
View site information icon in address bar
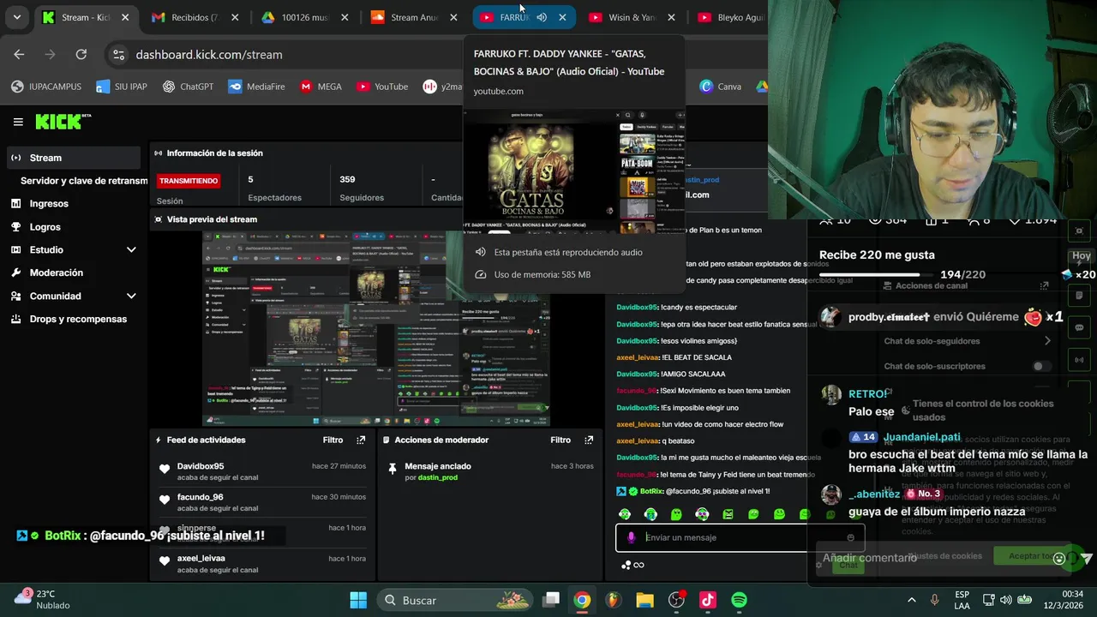[x=118, y=54]
